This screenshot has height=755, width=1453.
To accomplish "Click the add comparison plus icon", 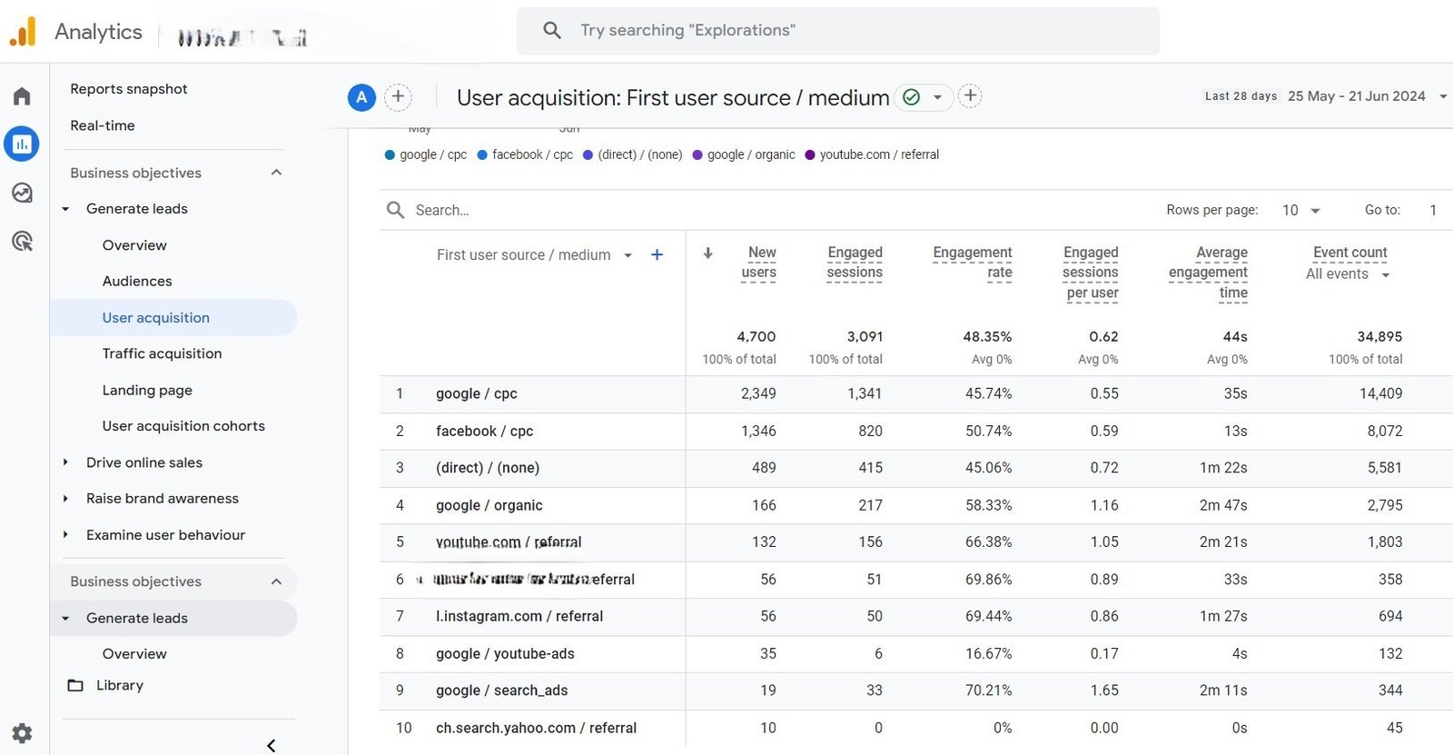I will [x=398, y=97].
